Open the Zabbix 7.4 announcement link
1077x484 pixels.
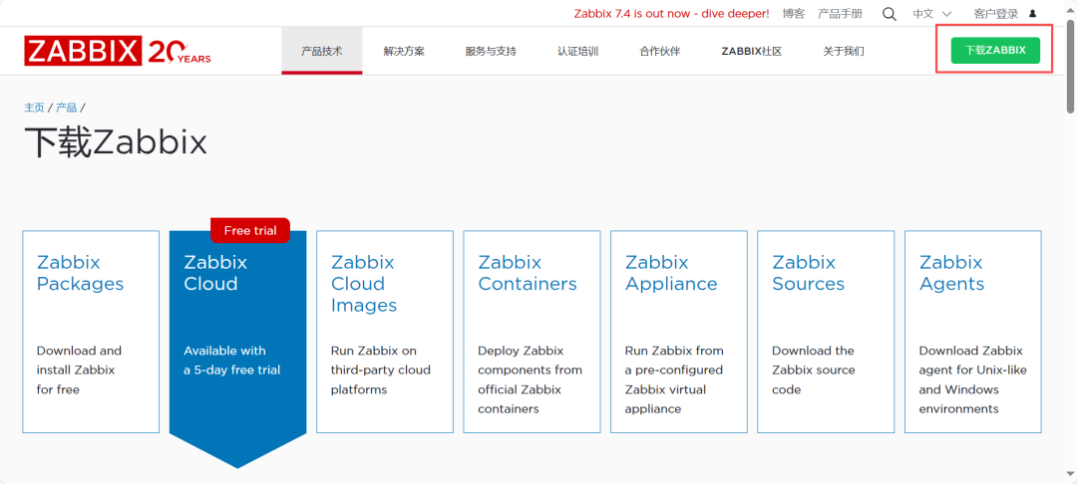672,14
